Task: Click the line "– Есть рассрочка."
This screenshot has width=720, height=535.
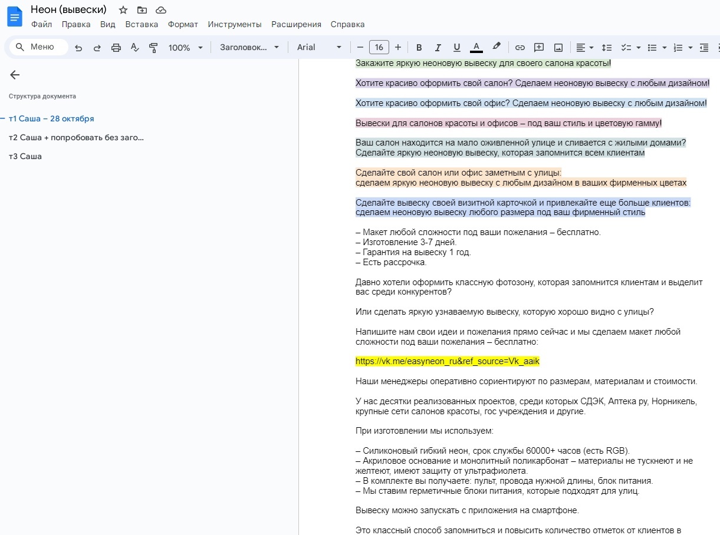Action: [391, 262]
